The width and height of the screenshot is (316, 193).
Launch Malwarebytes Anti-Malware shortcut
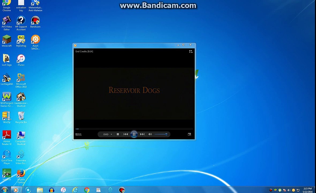[35, 6]
